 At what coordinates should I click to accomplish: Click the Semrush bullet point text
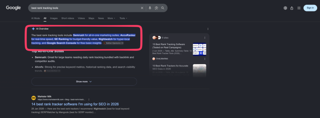click(84, 59)
